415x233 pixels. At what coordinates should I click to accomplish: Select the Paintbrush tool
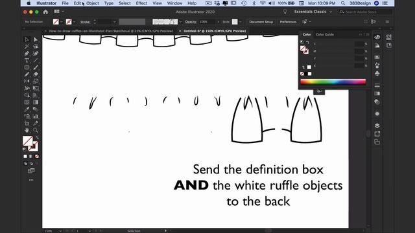[x=36, y=67]
